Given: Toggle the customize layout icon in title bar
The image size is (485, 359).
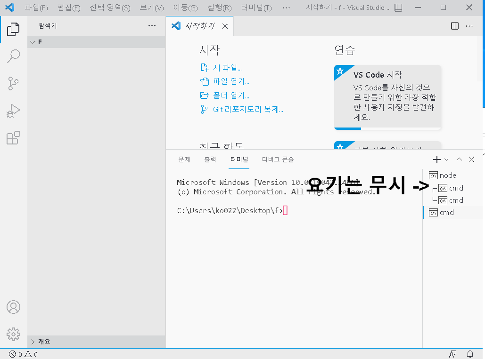Looking at the screenshot, I should [398, 8].
